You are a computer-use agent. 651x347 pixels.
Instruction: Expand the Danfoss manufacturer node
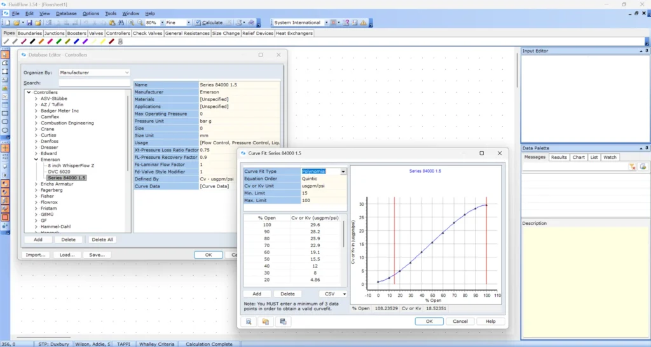[36, 141]
